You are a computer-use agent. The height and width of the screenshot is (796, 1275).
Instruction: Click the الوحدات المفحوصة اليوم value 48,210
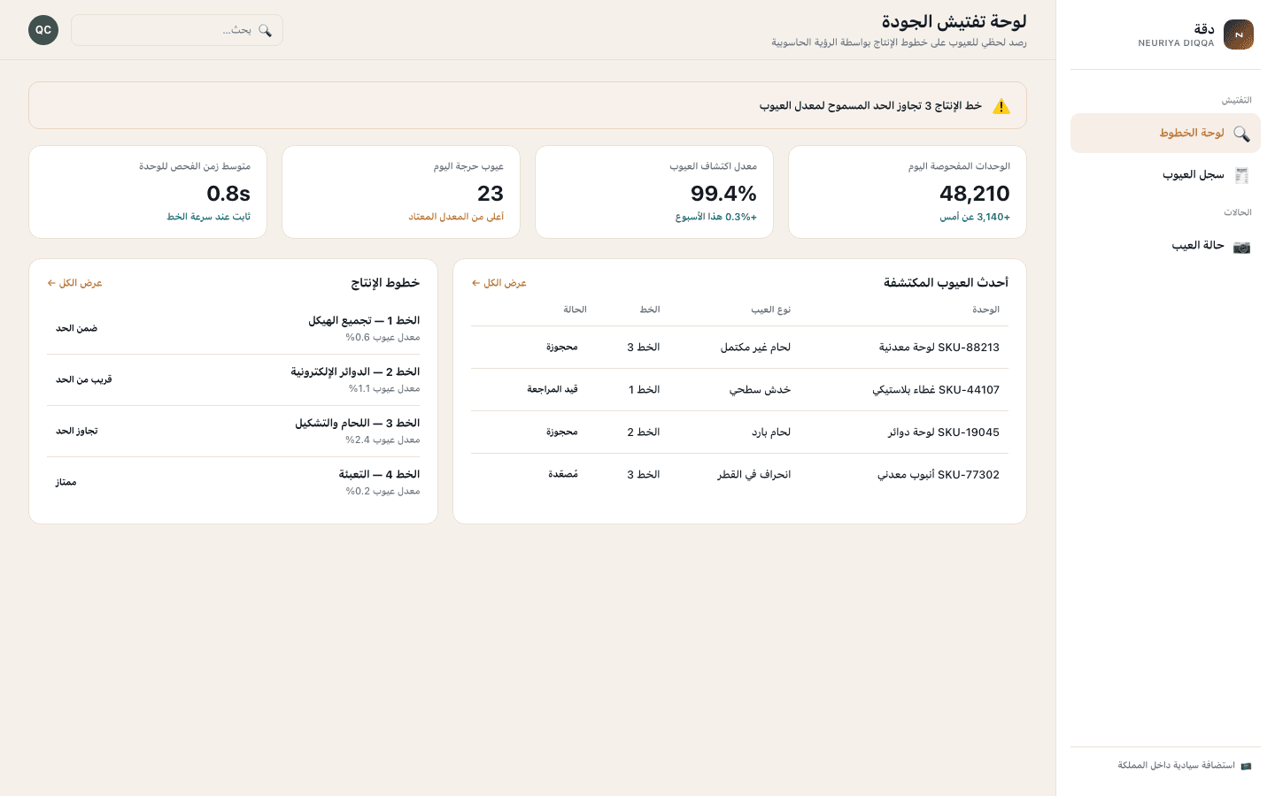[x=975, y=194]
